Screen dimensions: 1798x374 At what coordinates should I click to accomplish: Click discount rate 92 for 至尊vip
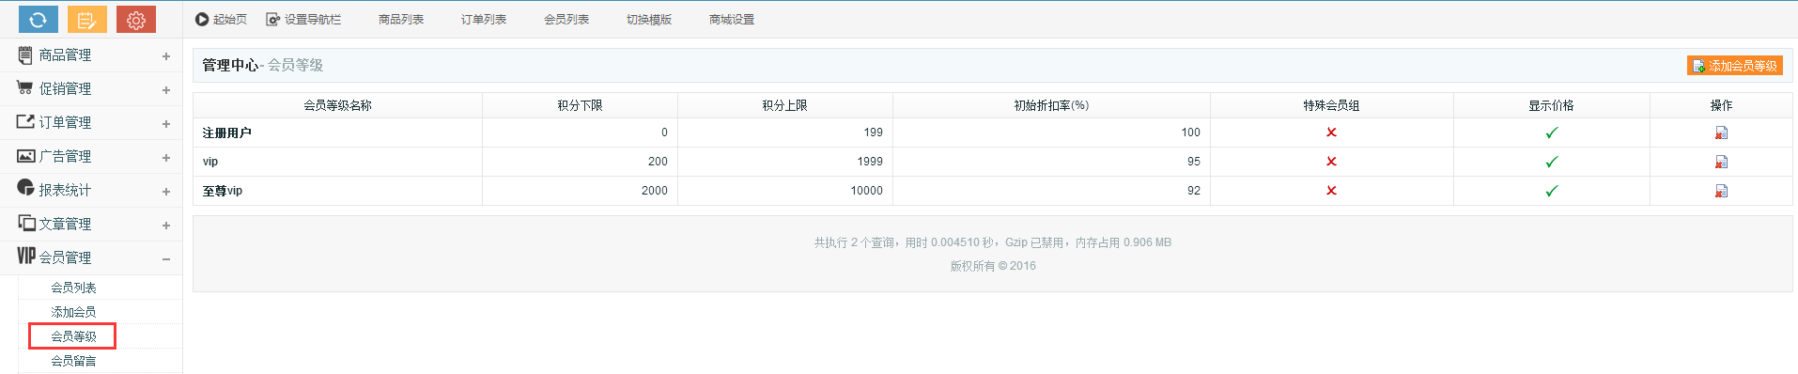(x=1194, y=191)
